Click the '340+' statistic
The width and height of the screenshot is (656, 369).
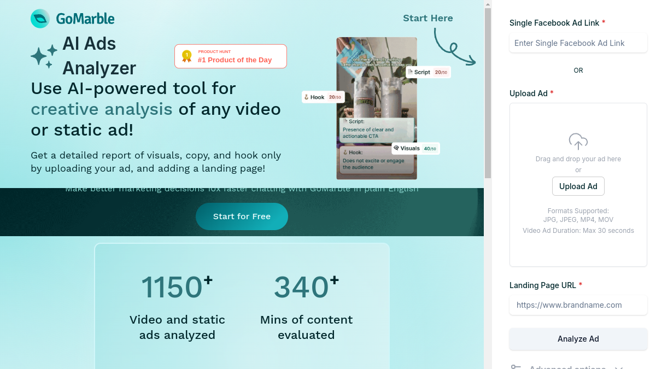(x=306, y=286)
